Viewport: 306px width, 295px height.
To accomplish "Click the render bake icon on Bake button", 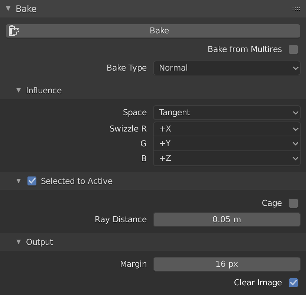I will pos(14,31).
